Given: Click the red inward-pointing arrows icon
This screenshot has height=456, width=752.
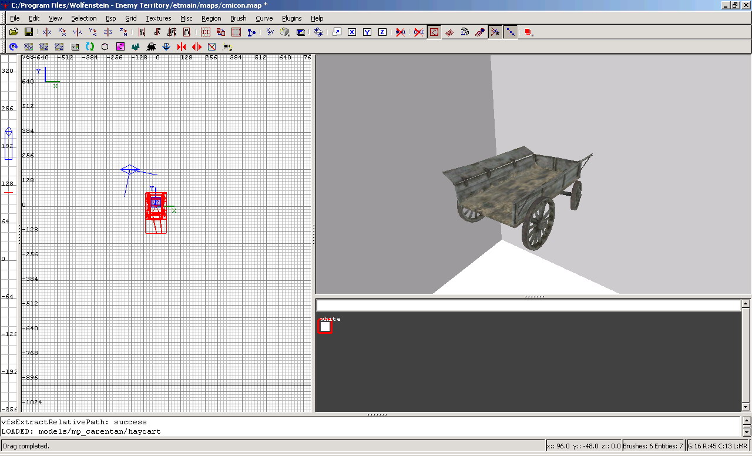Looking at the screenshot, I should coord(182,46).
